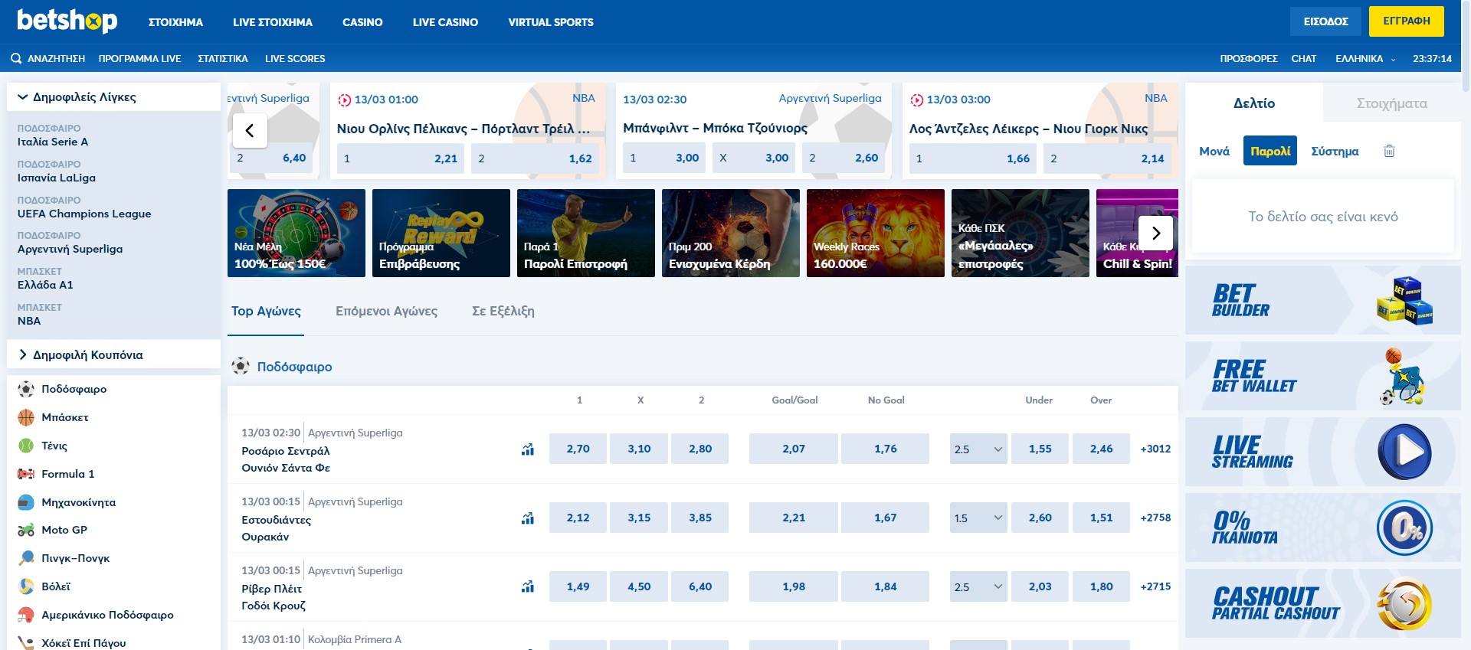Pick odds 6,40 for Γοδόι Κρουζ win
Image resolution: width=1471 pixels, height=650 pixels.
click(x=700, y=586)
